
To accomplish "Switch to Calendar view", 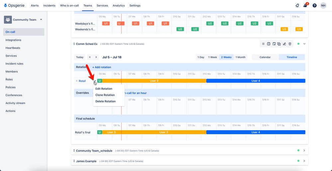I will pos(265,57).
